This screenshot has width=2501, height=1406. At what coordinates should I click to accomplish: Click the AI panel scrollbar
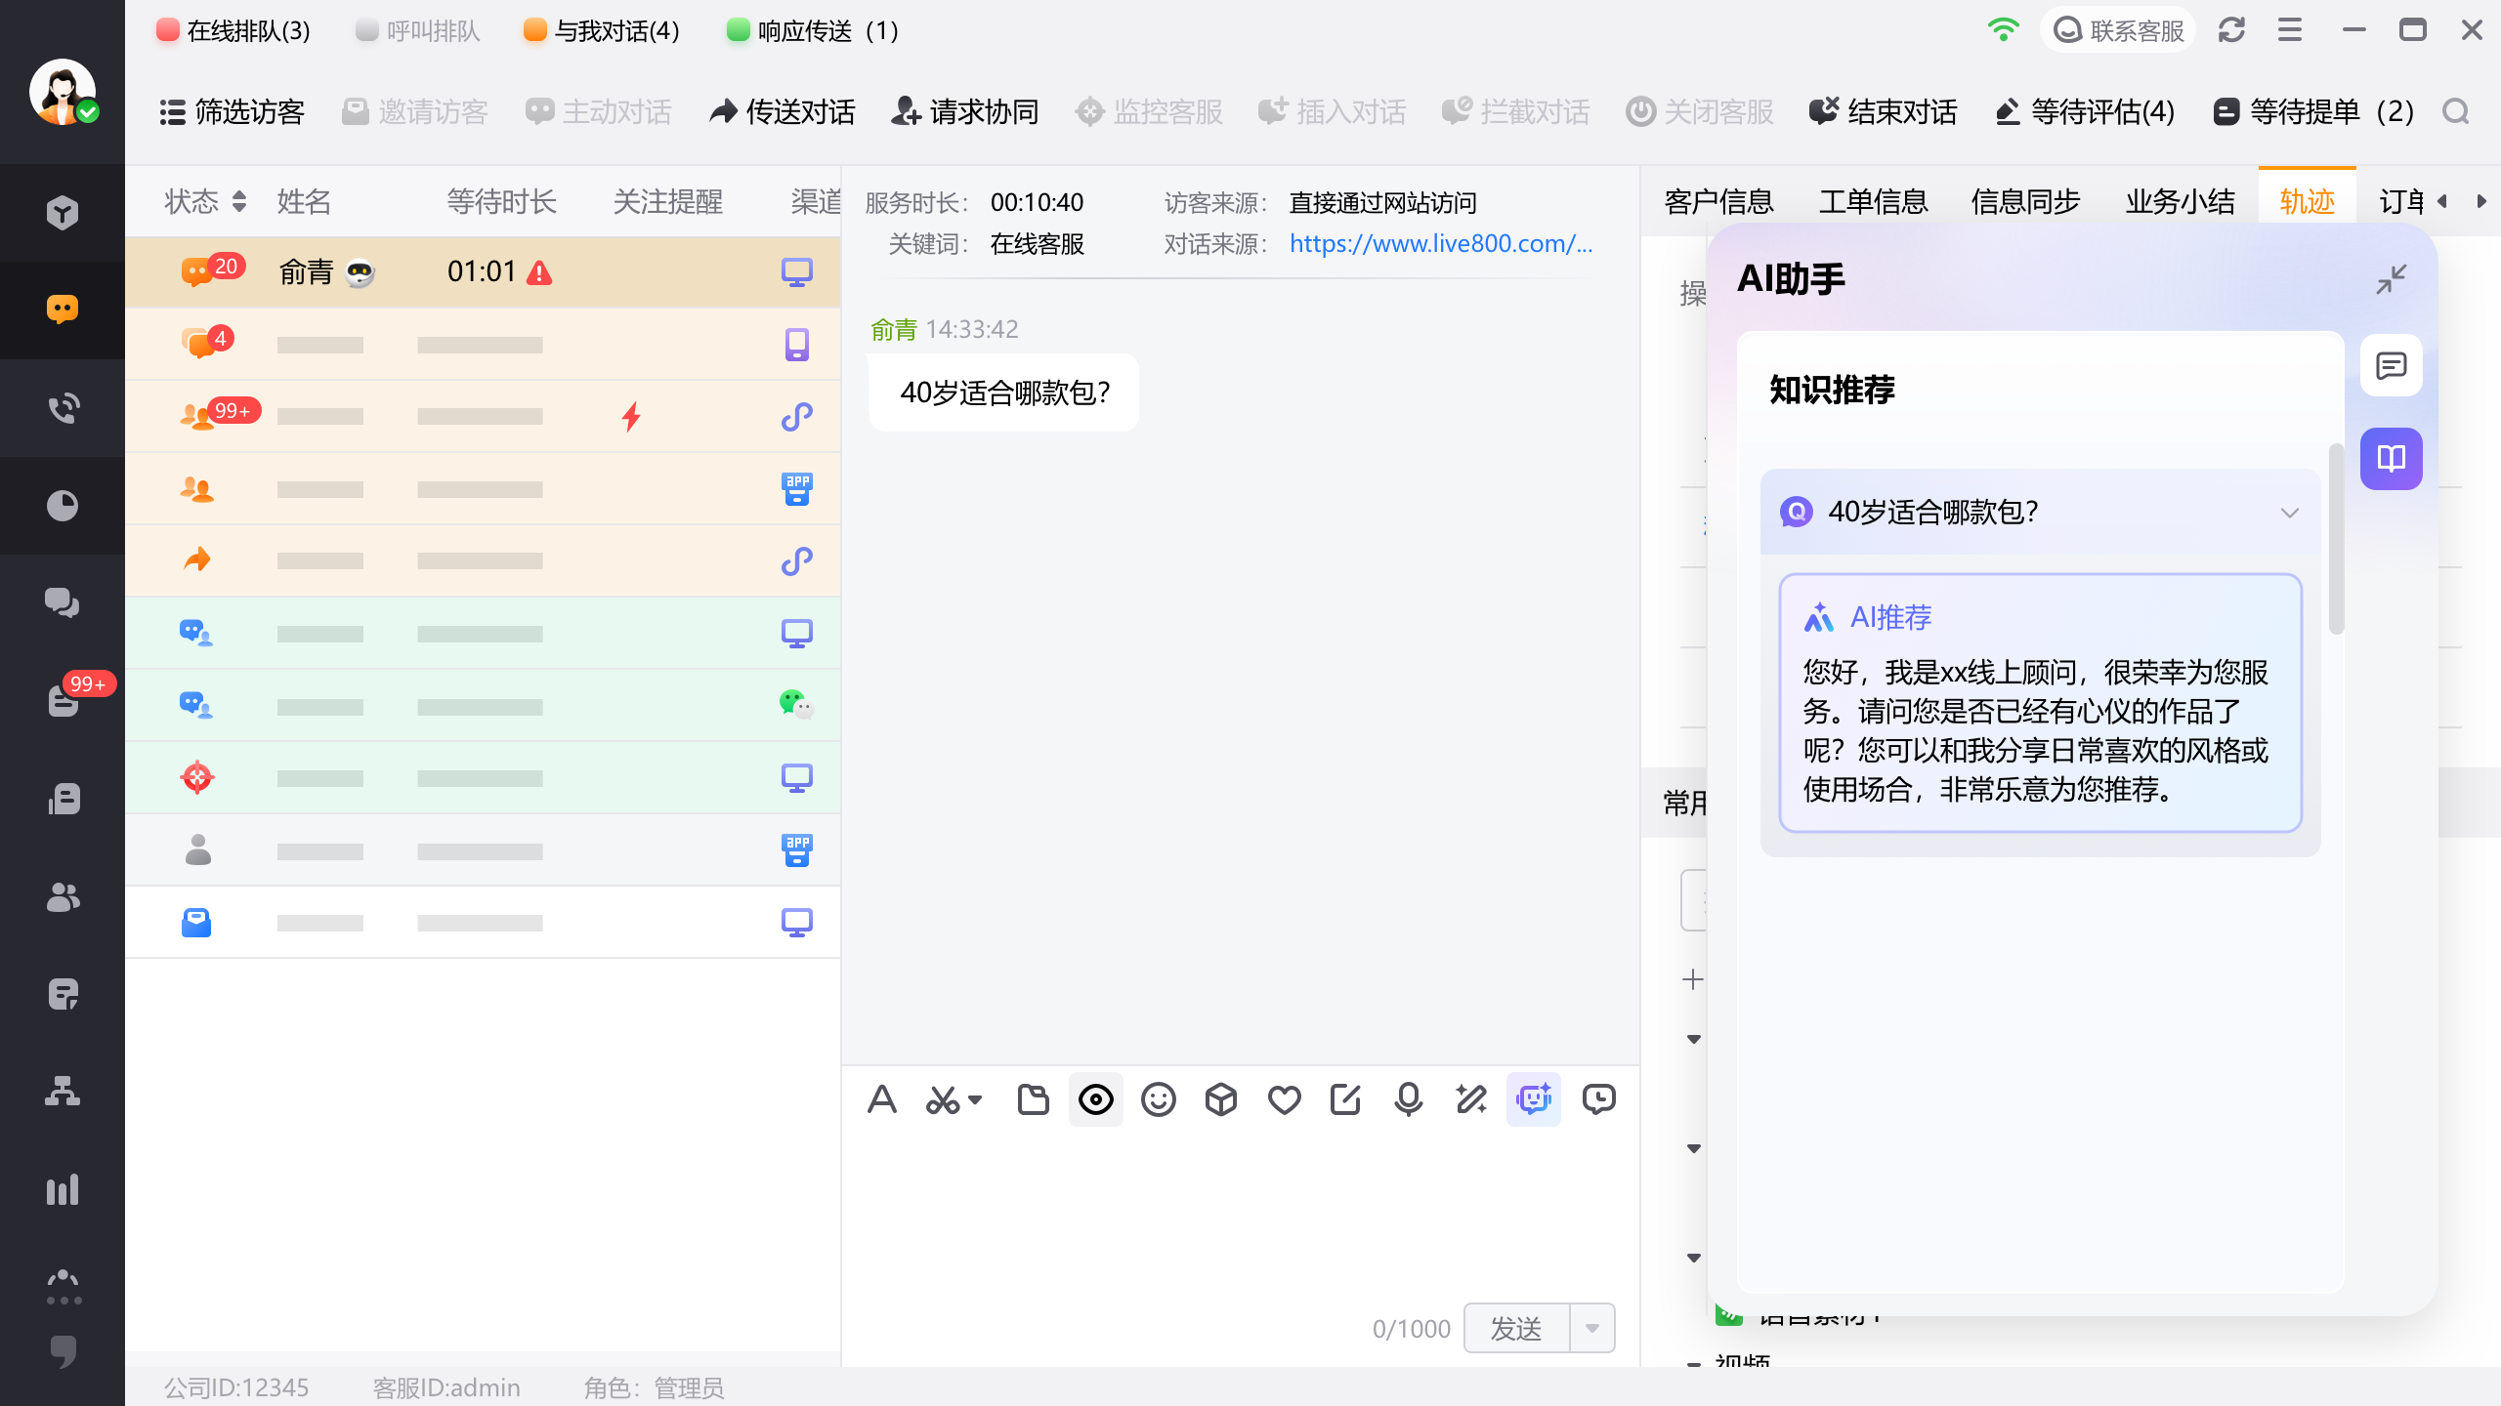click(x=2337, y=539)
